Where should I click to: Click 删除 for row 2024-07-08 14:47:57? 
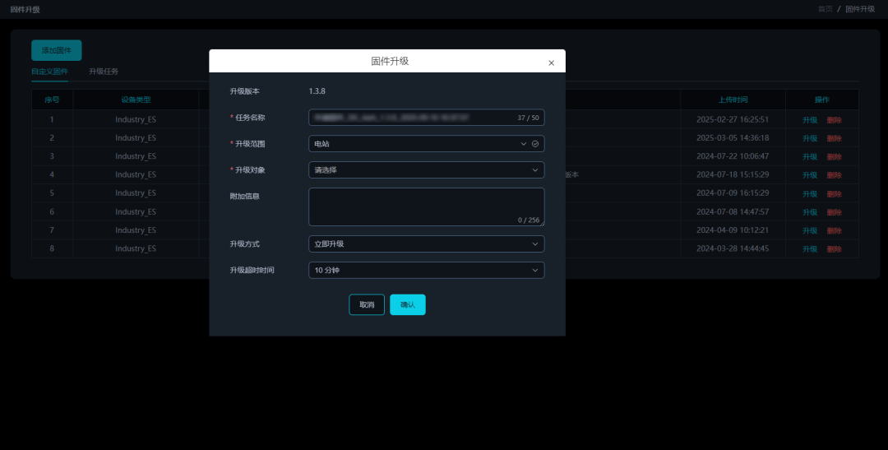click(x=835, y=212)
